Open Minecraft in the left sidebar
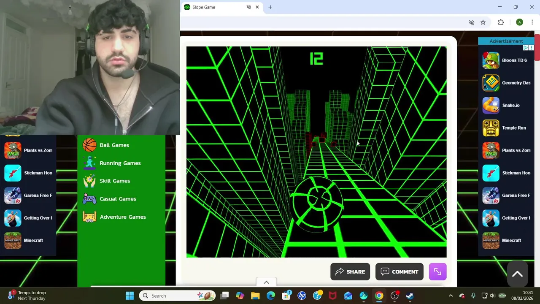Screen dimensions: 540x304 (24, 240)
